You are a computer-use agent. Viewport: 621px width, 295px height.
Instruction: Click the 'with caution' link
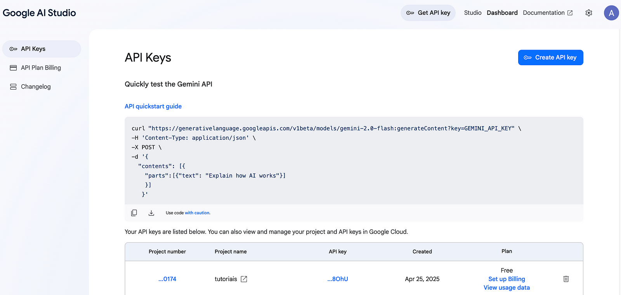point(197,213)
